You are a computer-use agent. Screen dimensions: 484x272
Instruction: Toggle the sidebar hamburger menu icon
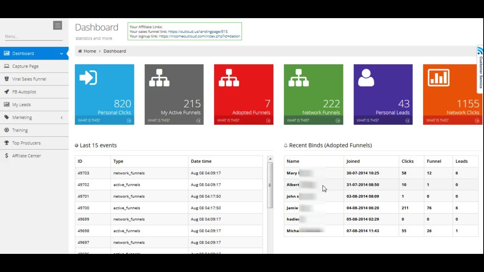(57, 25)
